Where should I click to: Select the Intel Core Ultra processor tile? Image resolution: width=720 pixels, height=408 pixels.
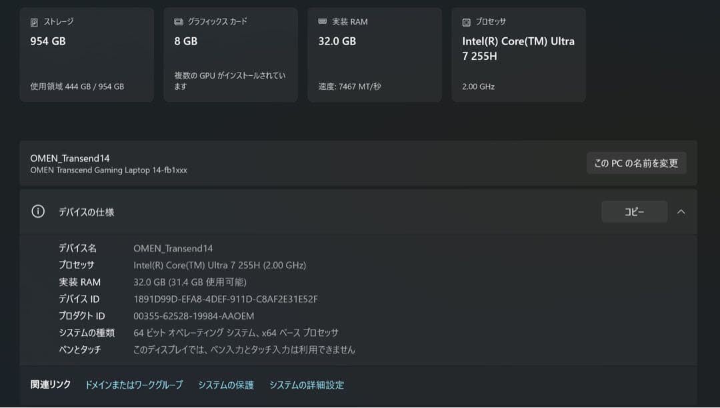click(519, 54)
